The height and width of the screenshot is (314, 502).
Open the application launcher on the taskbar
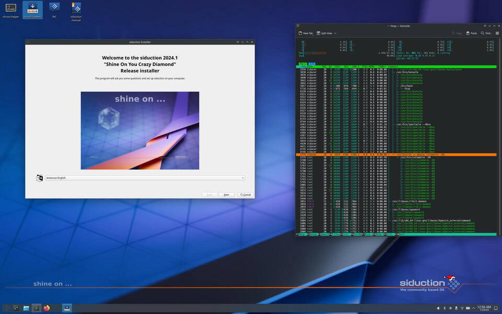pos(6,308)
